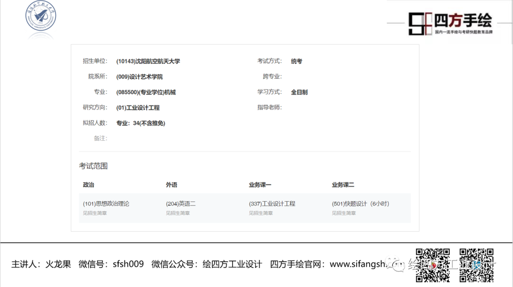The image size is (513, 287).
Task: Click the 招生单位 label
Action: (x=95, y=61)
